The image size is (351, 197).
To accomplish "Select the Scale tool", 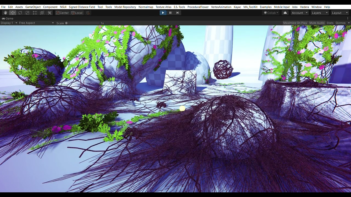I will point(27,13).
